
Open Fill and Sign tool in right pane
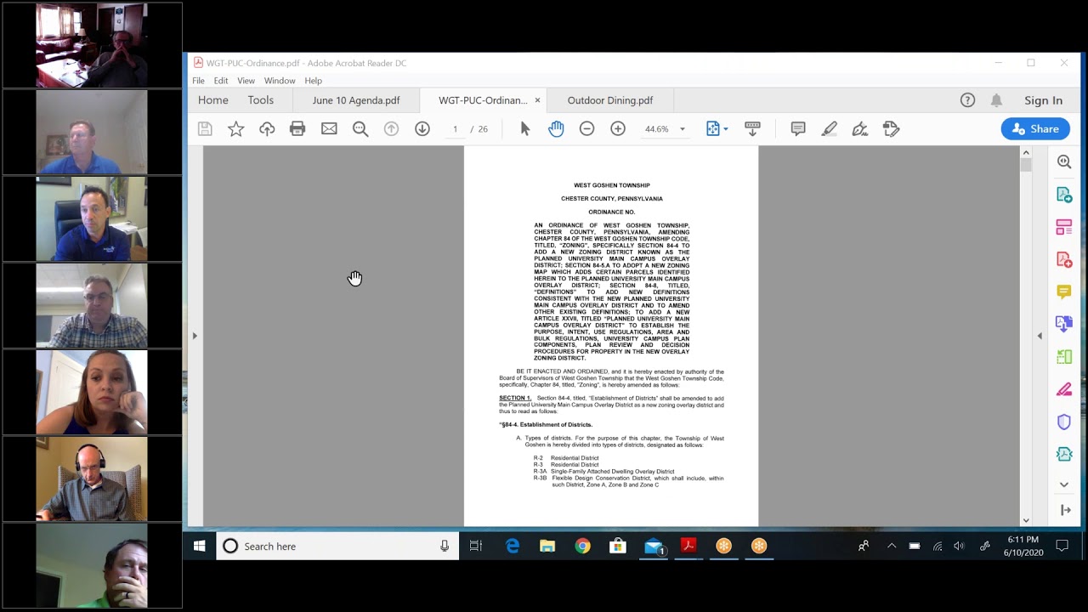pyautogui.click(x=1064, y=389)
